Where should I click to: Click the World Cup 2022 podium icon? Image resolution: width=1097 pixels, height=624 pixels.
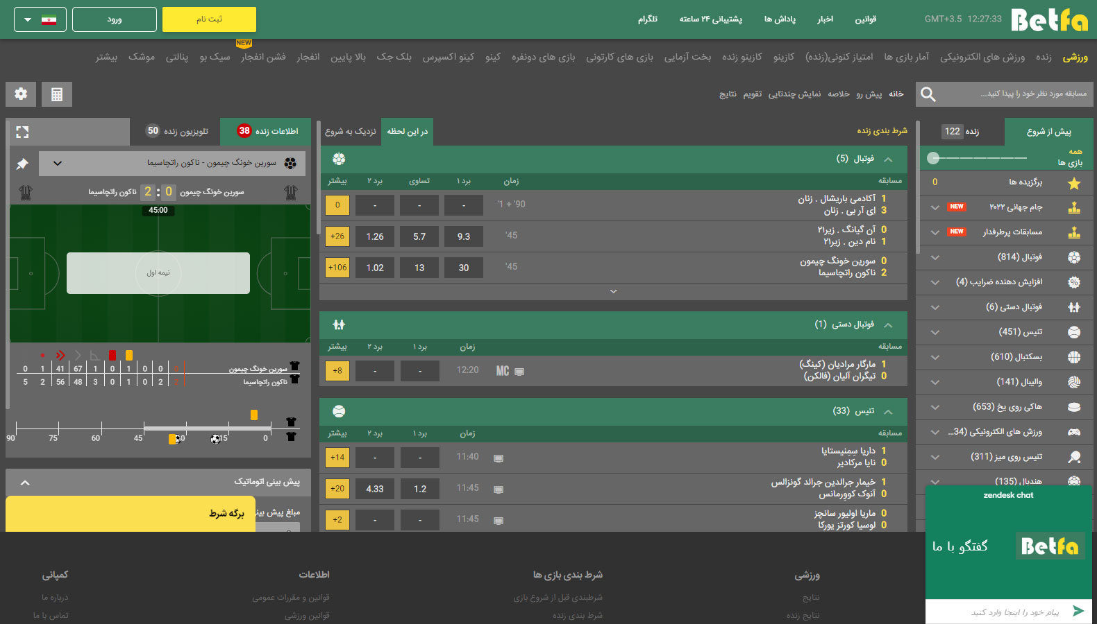1074,207
